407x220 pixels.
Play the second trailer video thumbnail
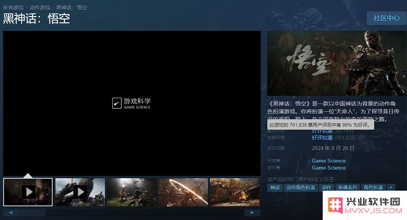(x=80, y=192)
